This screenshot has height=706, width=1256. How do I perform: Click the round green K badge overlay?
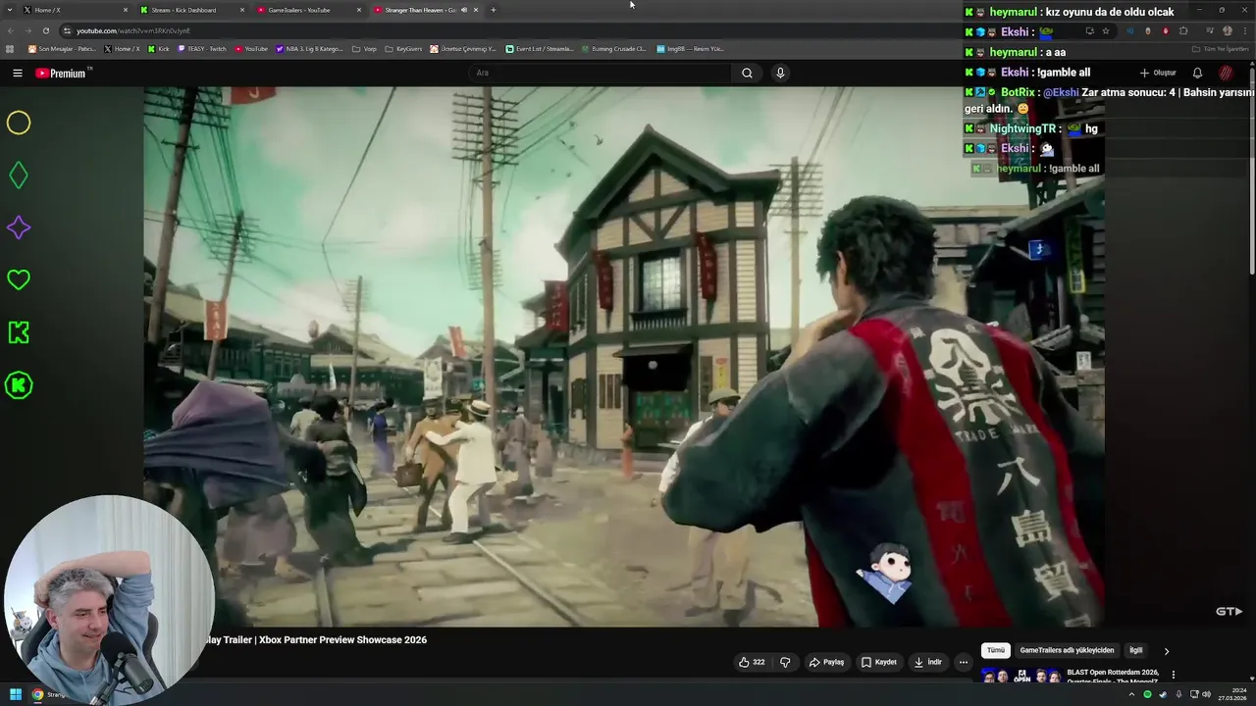pyautogui.click(x=19, y=385)
